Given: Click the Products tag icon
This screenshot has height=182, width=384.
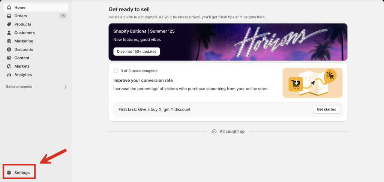Looking at the screenshot, I should [9, 24].
